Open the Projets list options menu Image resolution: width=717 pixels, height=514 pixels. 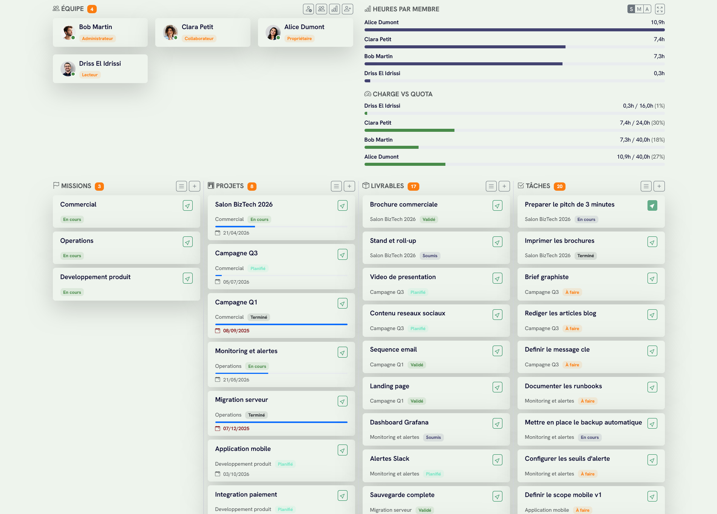(x=336, y=186)
